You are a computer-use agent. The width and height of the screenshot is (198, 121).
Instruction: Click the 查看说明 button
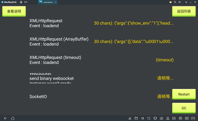point(14,11)
